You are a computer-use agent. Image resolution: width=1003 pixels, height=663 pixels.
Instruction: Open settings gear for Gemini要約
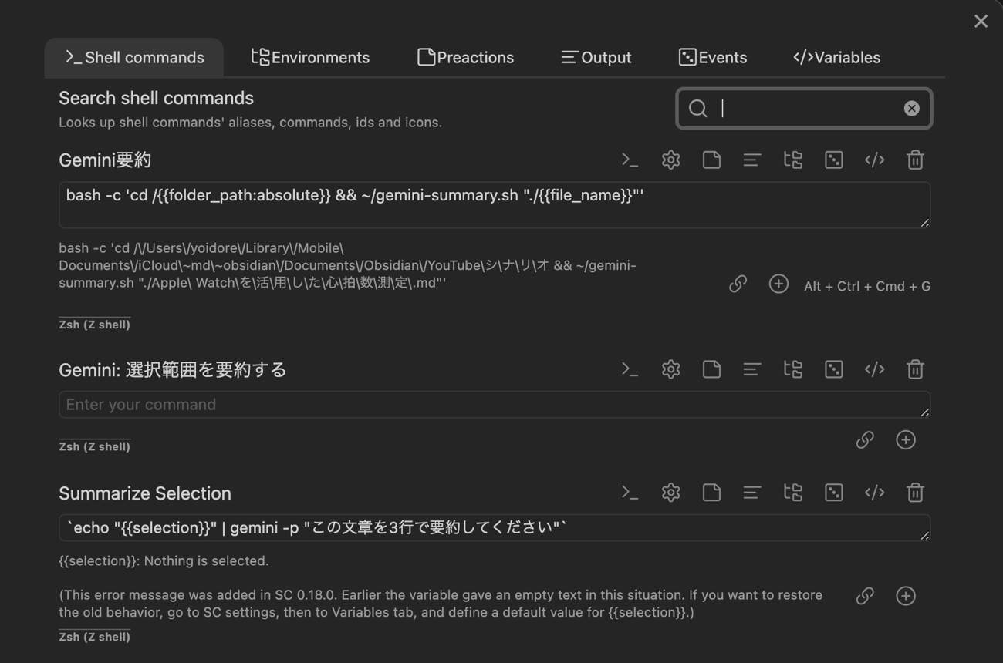coord(670,160)
